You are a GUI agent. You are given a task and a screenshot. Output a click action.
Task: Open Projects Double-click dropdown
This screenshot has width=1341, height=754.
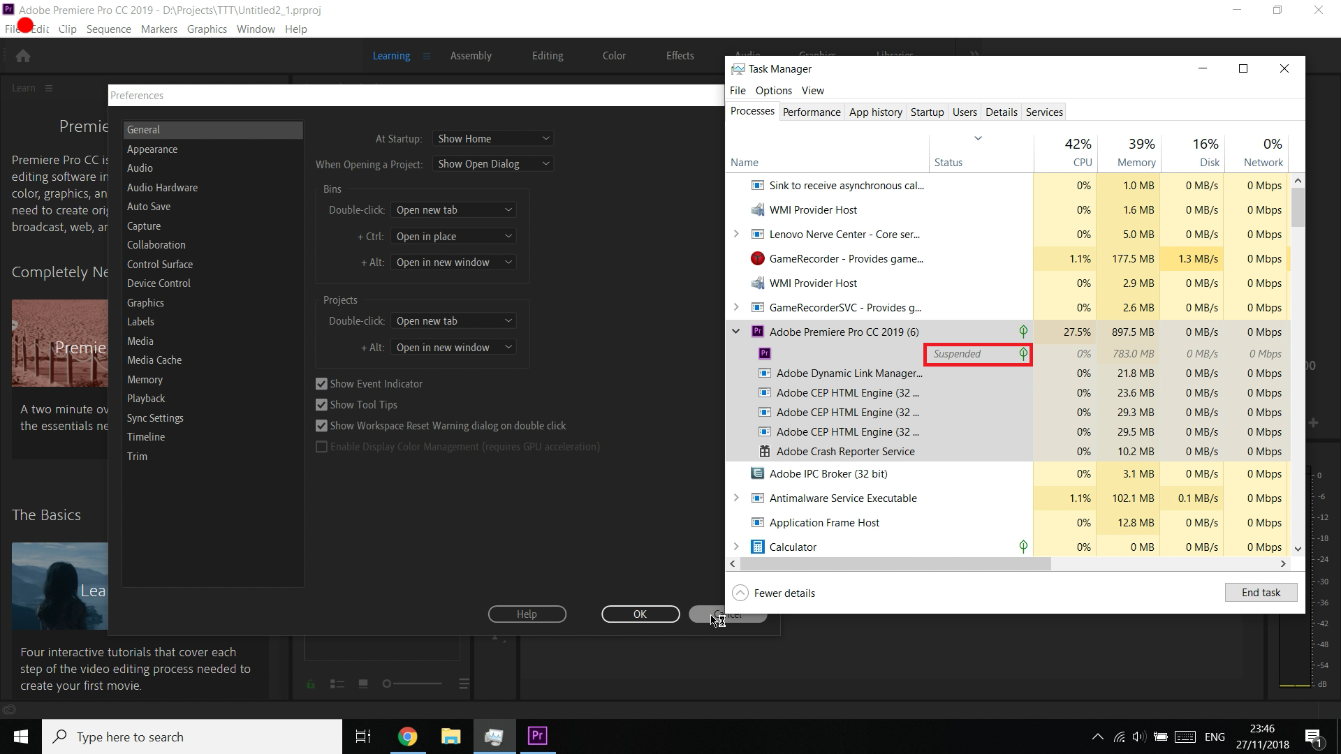[x=453, y=320]
